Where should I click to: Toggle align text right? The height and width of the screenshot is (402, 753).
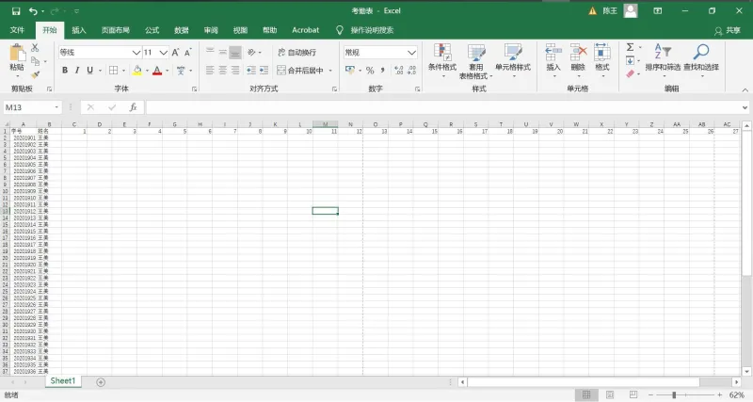point(234,70)
